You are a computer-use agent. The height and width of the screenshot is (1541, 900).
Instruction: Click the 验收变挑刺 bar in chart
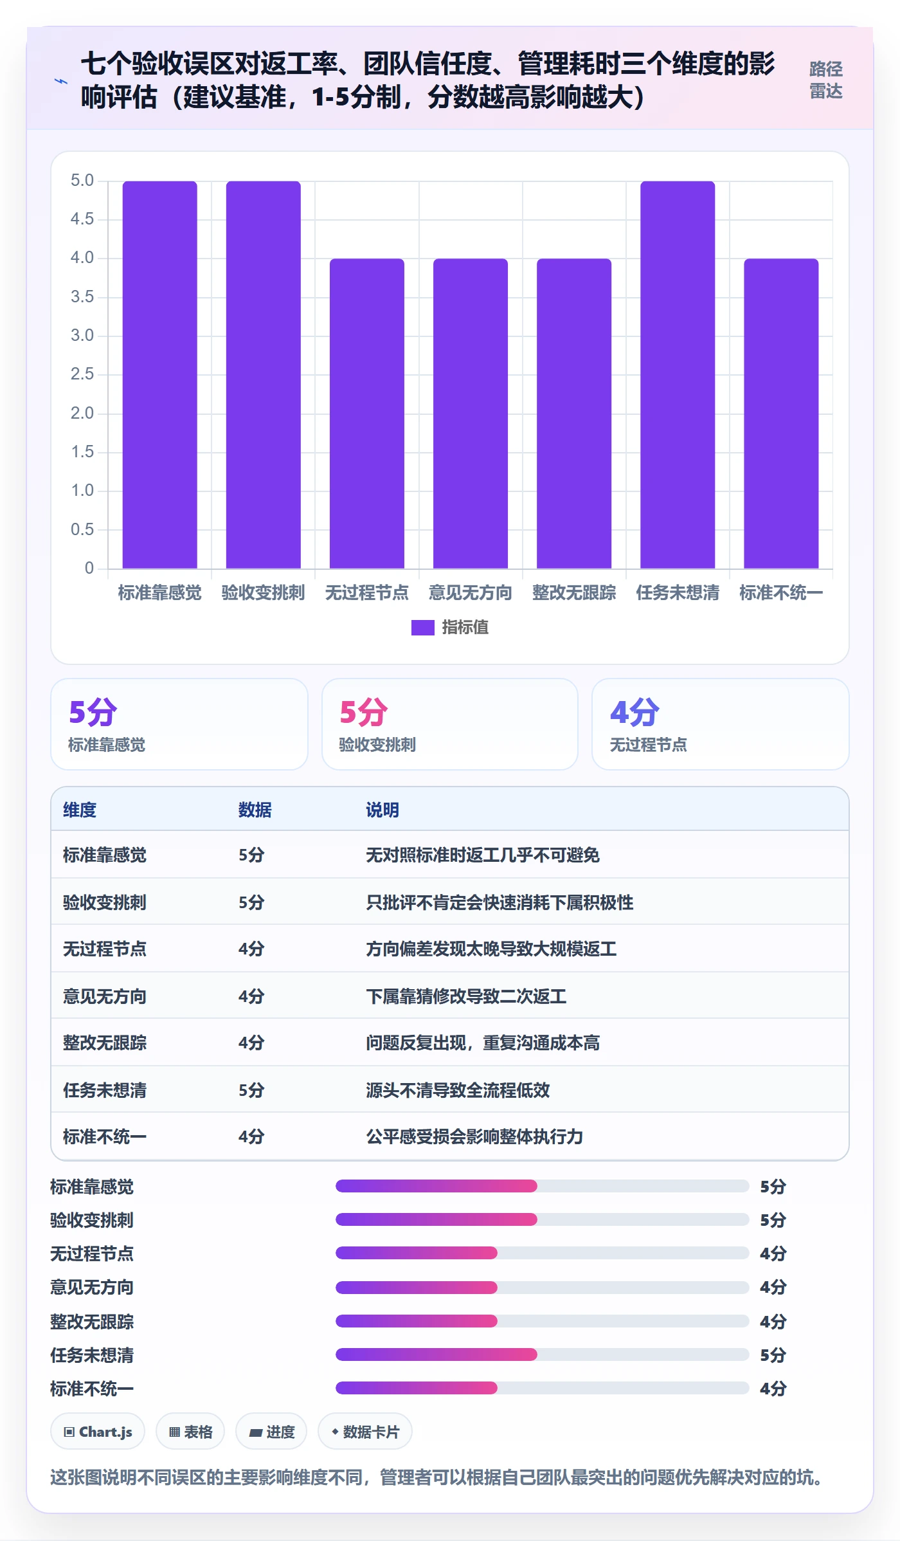[264, 374]
